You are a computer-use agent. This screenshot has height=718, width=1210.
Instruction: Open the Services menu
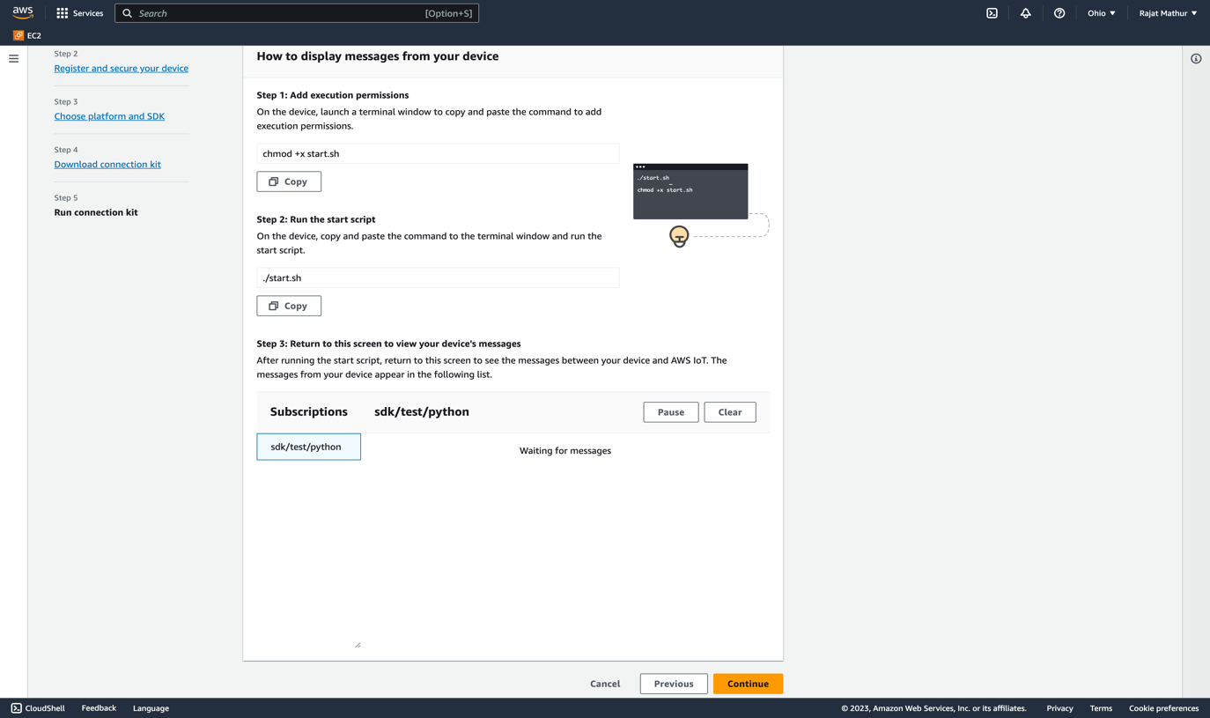(87, 12)
